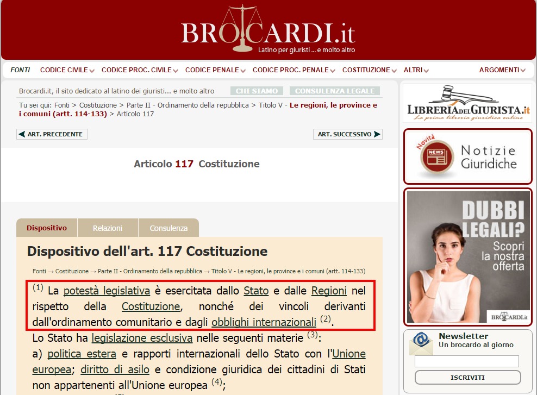Screen dimensions: 537x395
Task: Click the right arrow in Art. Successivo
Action: [377, 134]
